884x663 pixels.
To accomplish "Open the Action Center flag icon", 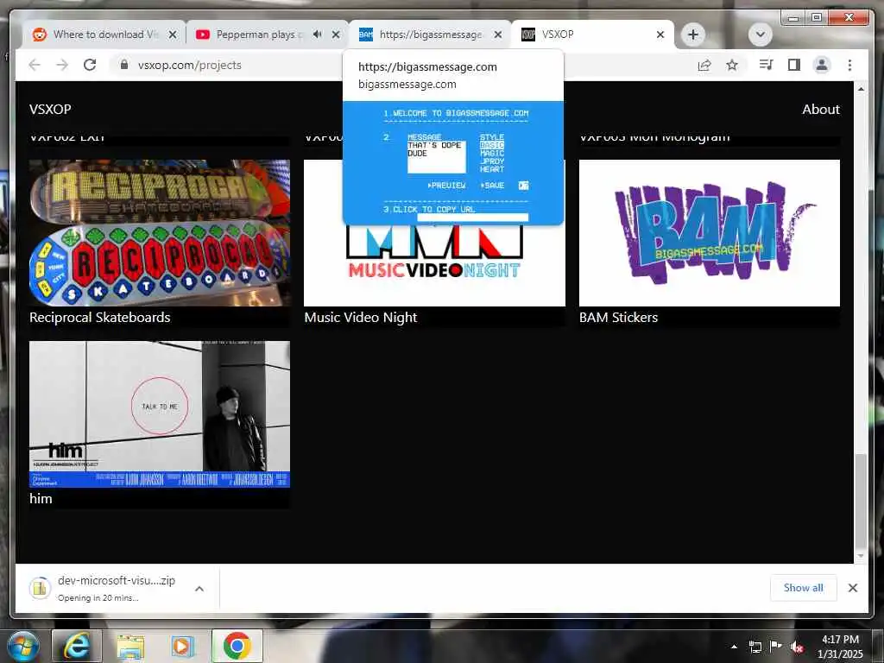I will 776,647.
